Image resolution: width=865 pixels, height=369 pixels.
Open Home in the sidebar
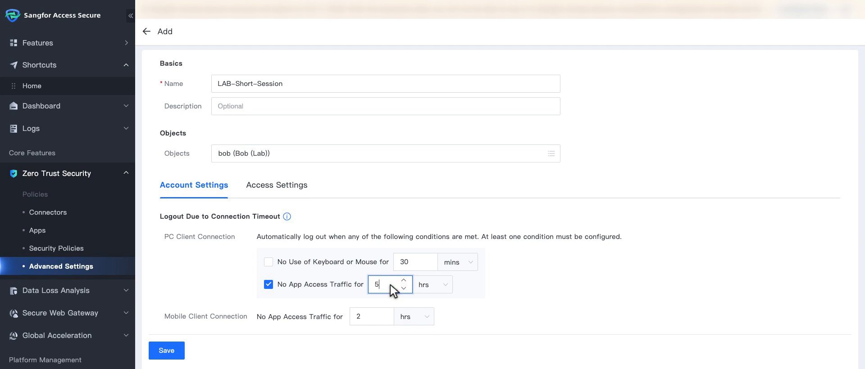pyautogui.click(x=68, y=86)
